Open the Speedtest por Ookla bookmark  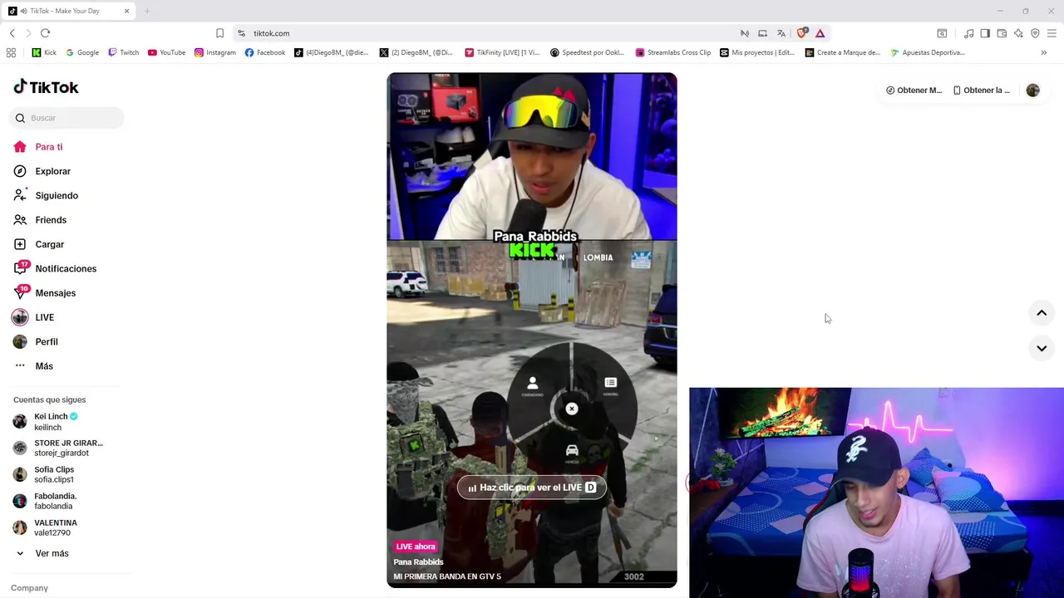pos(588,52)
